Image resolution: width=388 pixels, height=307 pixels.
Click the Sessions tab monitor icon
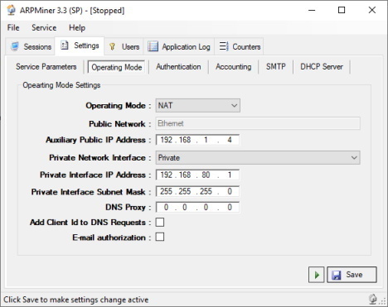coord(15,46)
